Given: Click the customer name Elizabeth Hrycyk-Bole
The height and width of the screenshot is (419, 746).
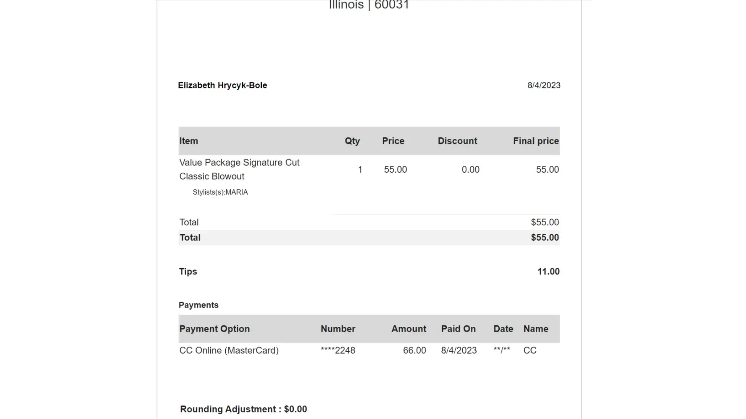Looking at the screenshot, I should [x=222, y=85].
